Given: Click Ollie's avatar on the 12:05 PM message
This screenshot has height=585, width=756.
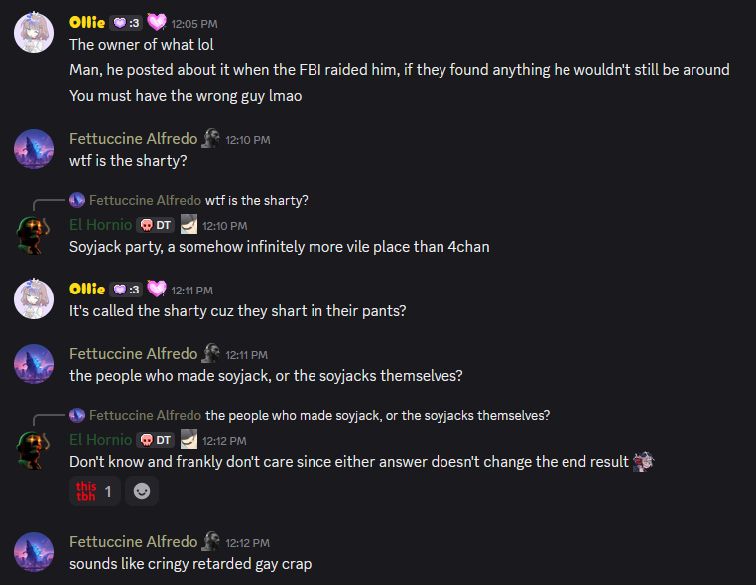Looking at the screenshot, I should [x=34, y=33].
